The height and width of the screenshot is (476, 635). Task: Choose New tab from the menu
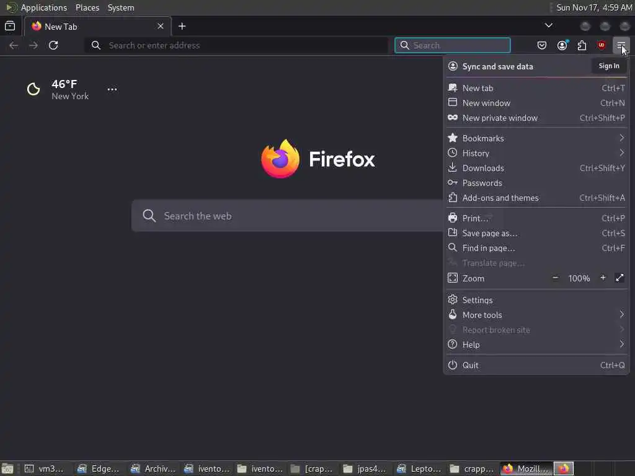[x=536, y=88]
